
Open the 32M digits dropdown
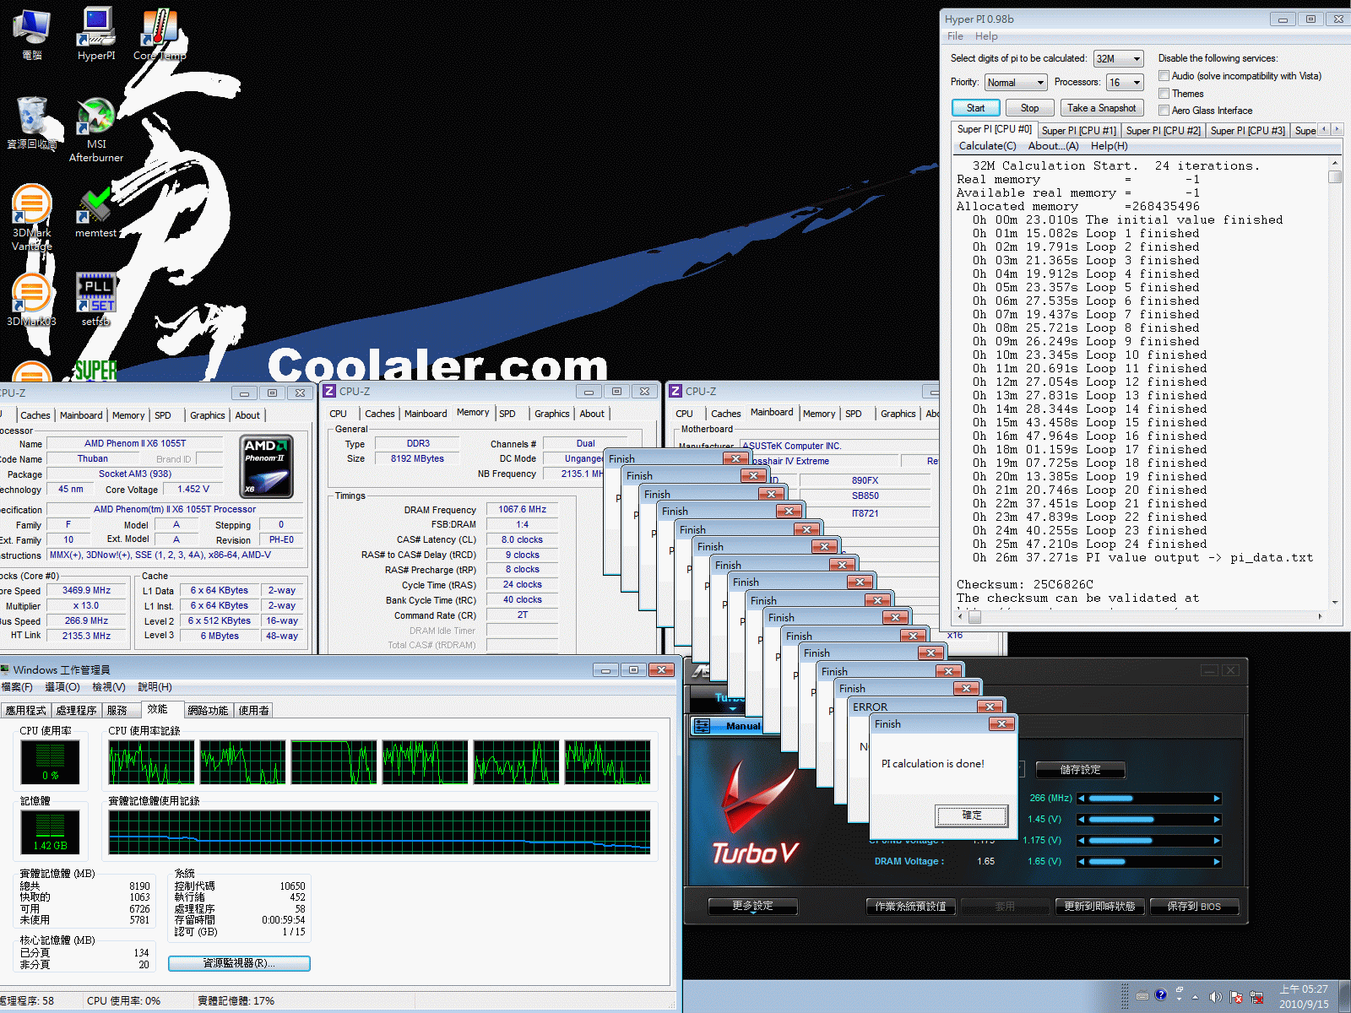(1118, 59)
